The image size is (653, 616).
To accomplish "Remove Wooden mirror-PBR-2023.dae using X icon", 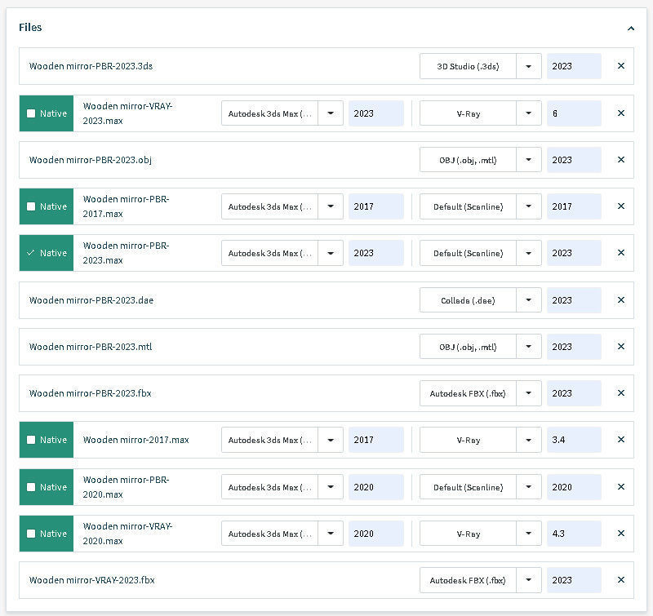I will 620,300.
